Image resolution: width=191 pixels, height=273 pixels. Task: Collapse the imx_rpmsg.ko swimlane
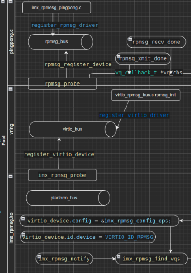[x=11, y=176]
